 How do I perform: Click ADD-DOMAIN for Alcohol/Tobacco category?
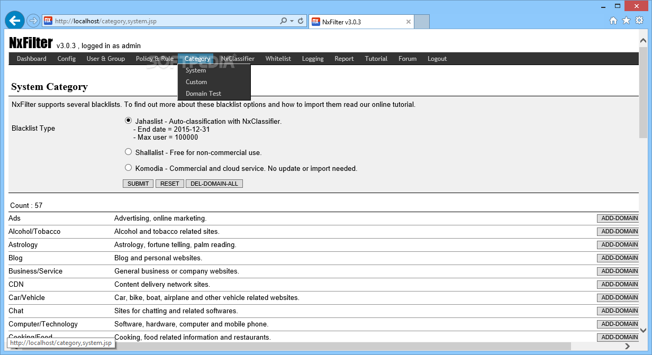click(x=618, y=231)
